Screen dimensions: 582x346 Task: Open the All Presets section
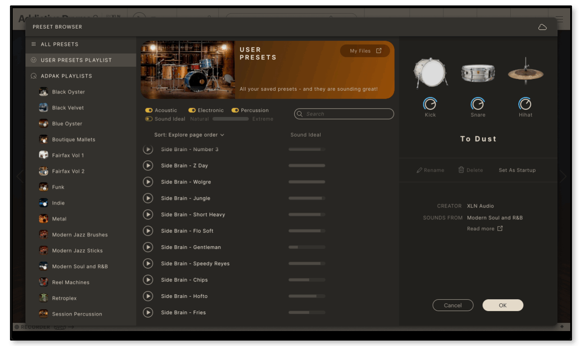81,44
